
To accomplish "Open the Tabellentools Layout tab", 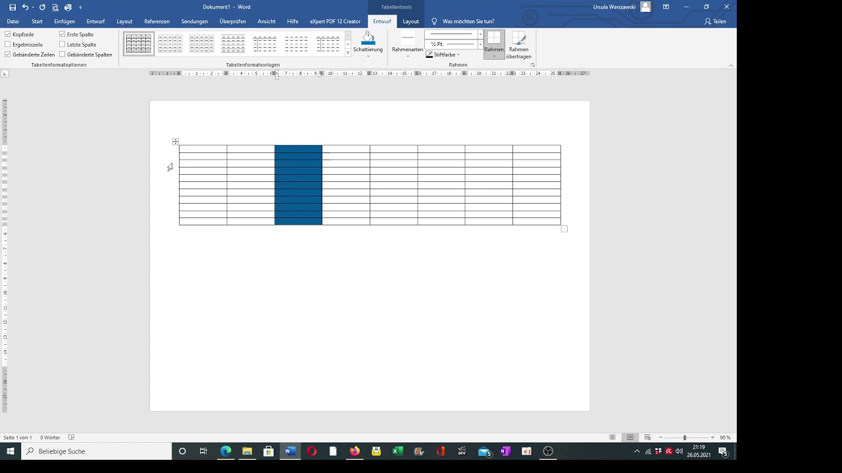I will click(410, 21).
